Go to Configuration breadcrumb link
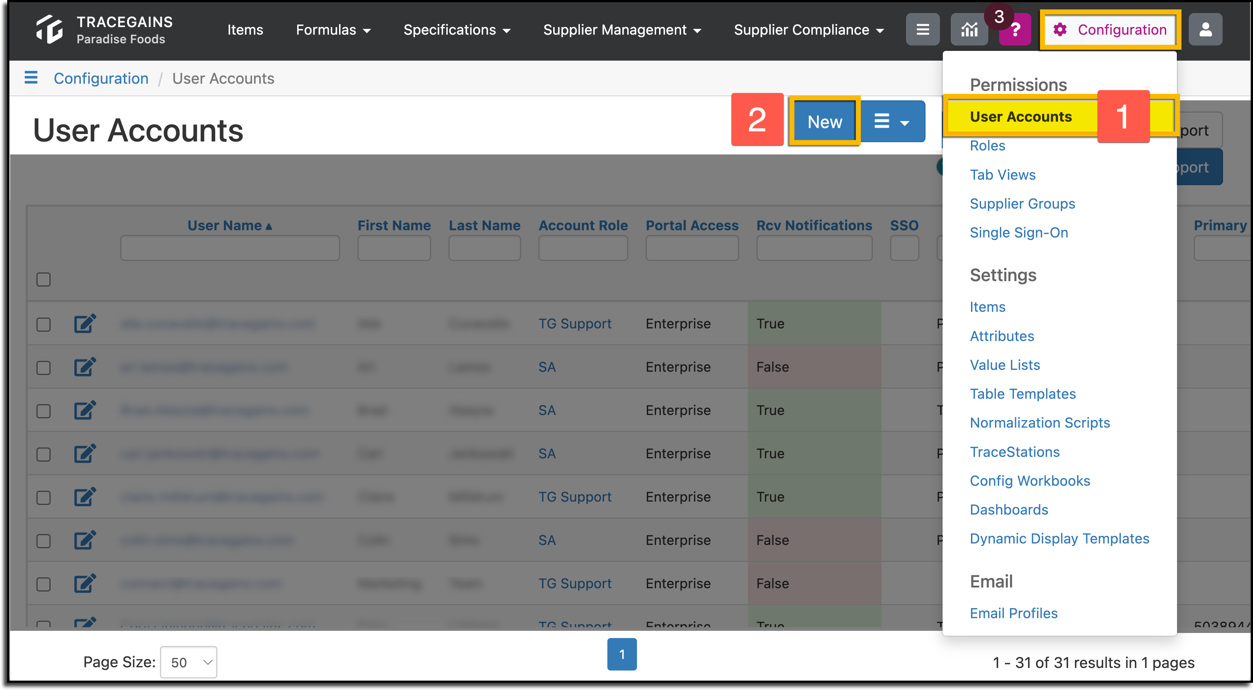Viewport: 1253px width, 690px height. click(101, 78)
